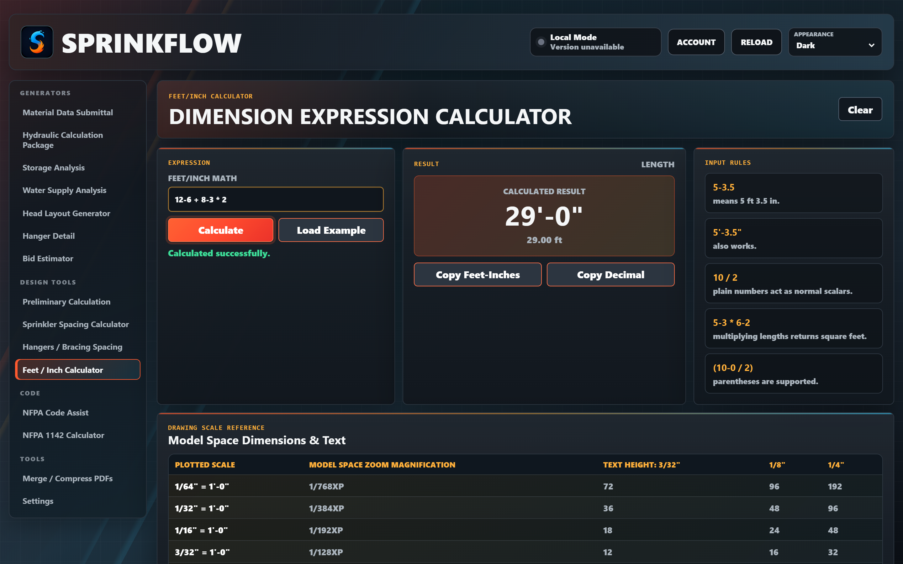The width and height of the screenshot is (903, 564).
Task: Click the LENGTH result type label
Action: [x=657, y=164]
